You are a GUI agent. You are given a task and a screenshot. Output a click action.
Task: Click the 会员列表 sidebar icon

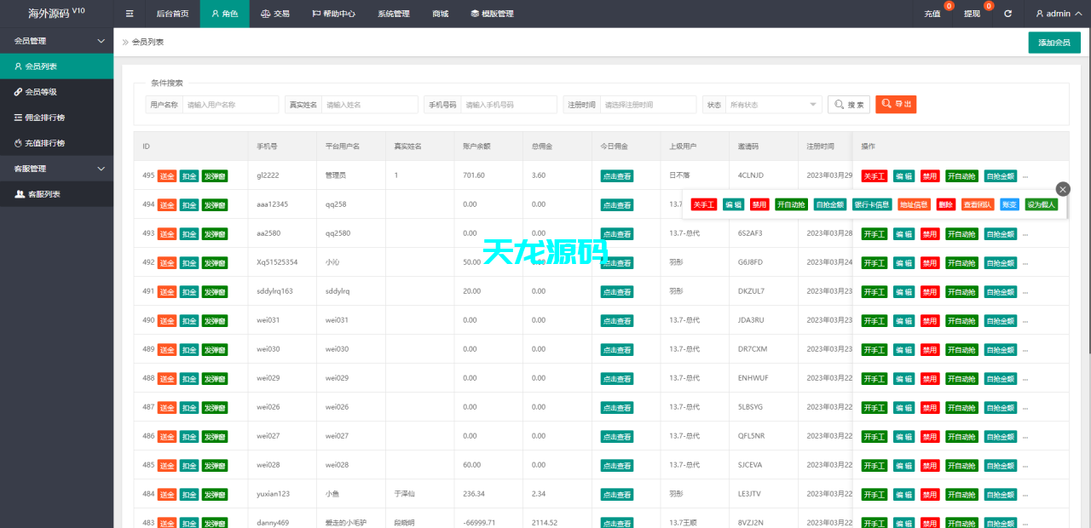tap(18, 66)
